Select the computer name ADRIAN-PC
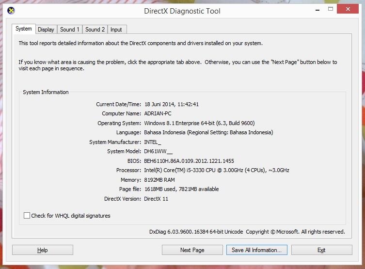 [x=158, y=113]
